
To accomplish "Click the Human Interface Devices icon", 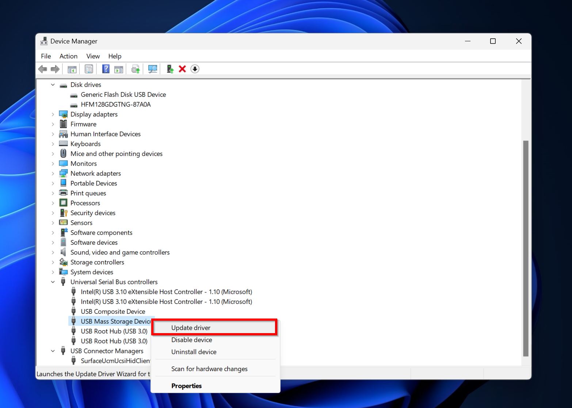I will coord(64,134).
